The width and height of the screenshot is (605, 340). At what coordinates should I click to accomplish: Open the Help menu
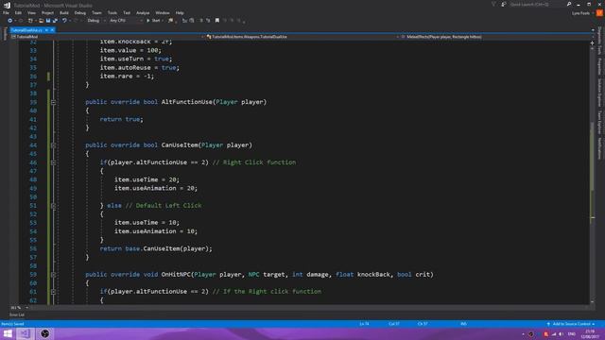(x=180, y=13)
